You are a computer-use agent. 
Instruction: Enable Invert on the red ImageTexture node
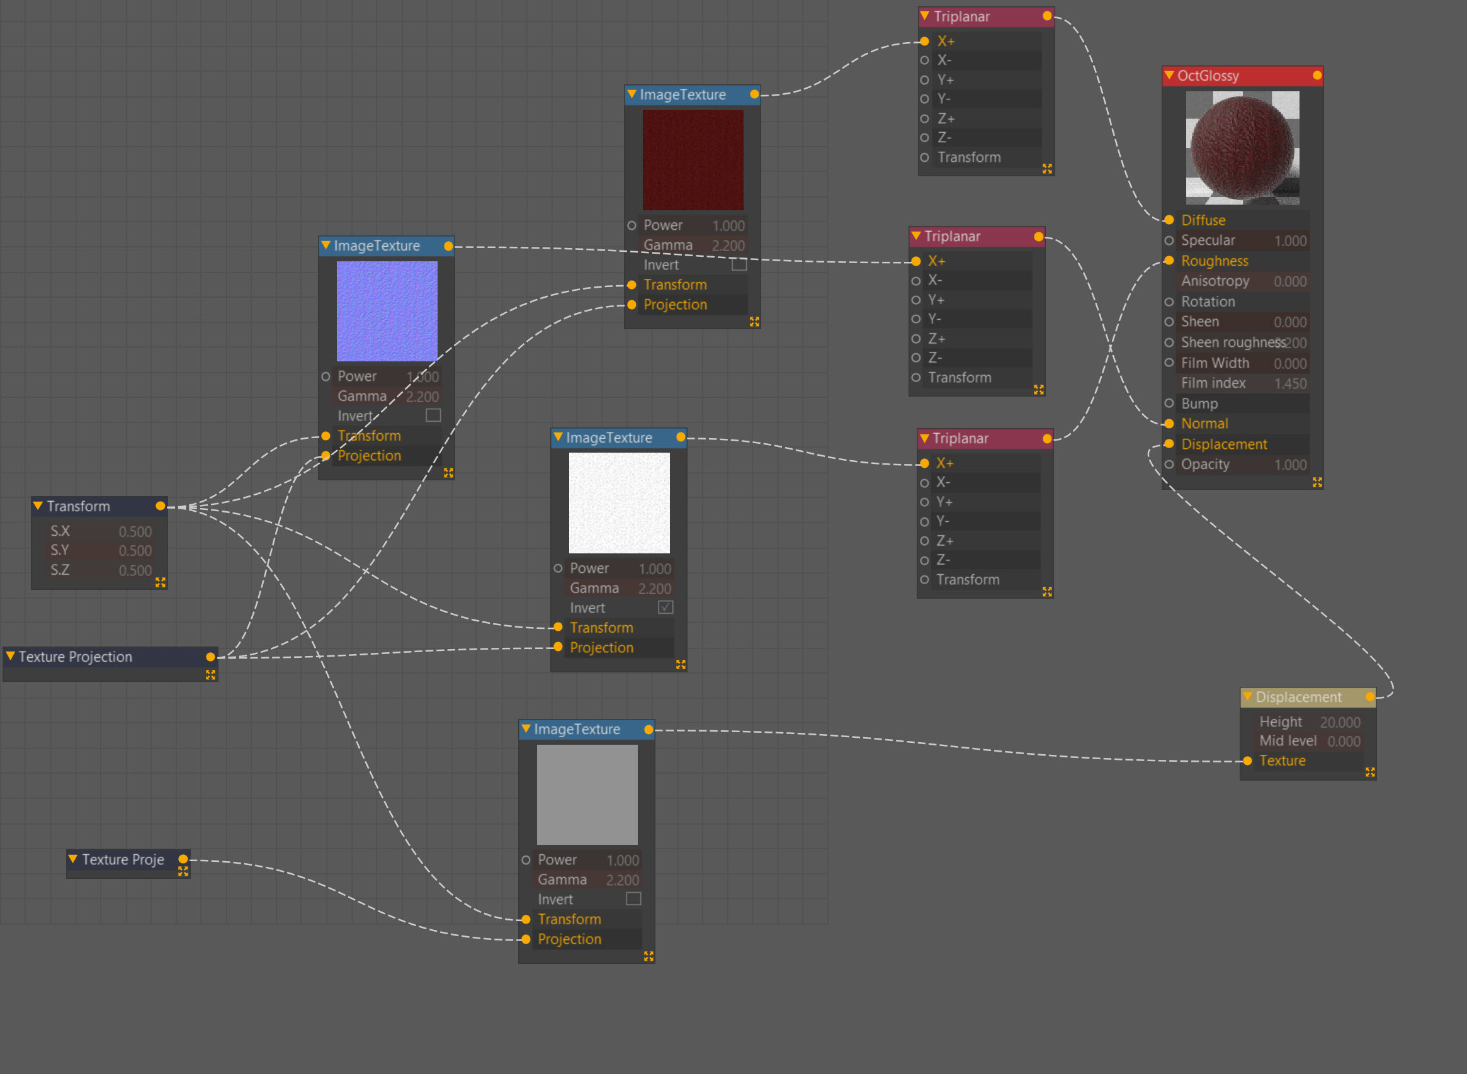(739, 264)
